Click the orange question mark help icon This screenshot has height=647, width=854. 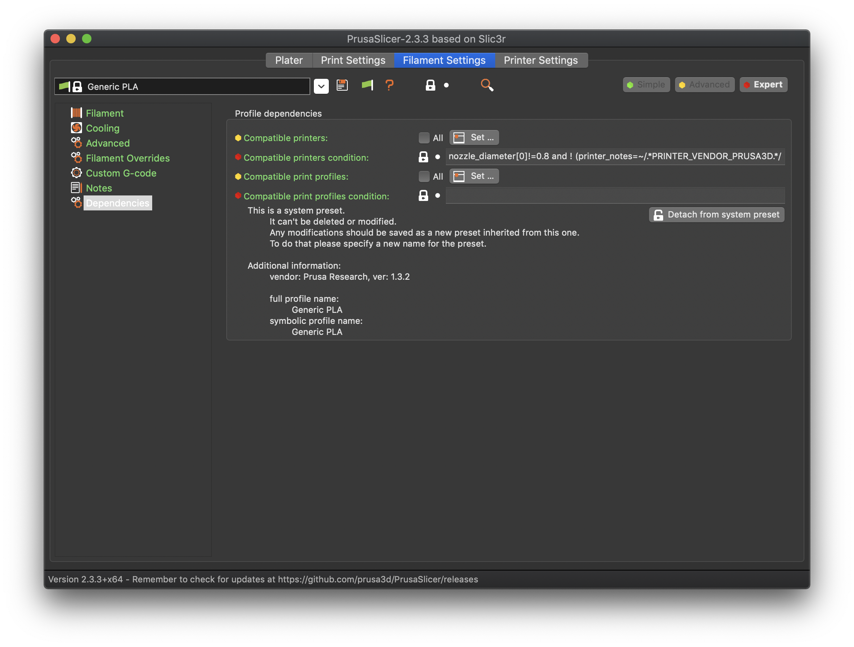(389, 85)
